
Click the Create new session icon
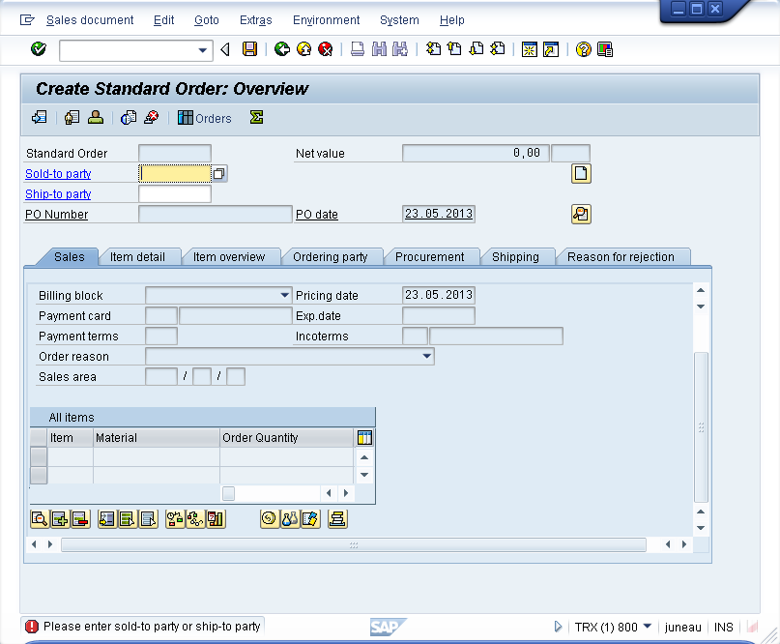pyautogui.click(x=530, y=49)
